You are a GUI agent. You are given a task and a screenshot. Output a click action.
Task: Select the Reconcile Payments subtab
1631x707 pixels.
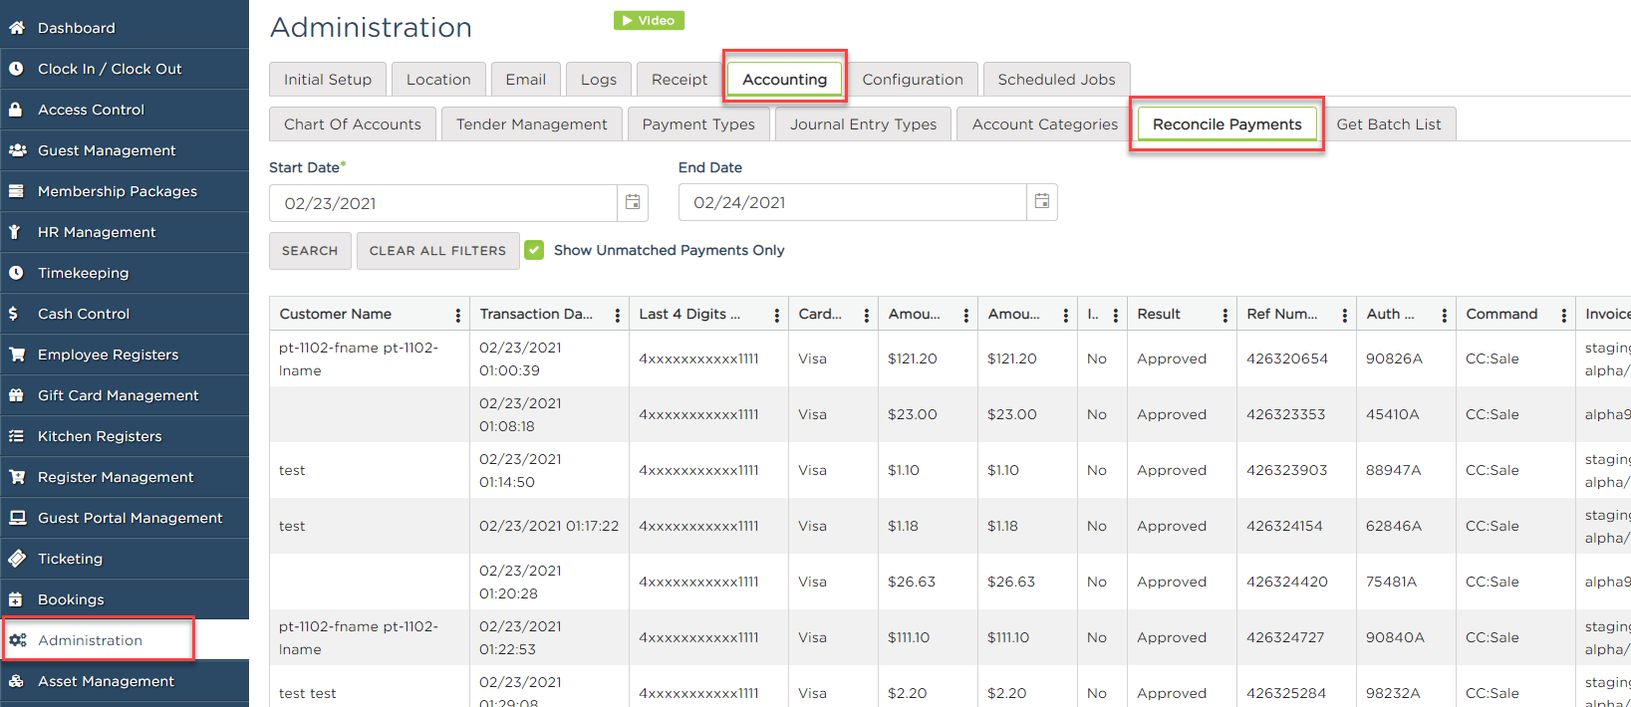(x=1227, y=124)
